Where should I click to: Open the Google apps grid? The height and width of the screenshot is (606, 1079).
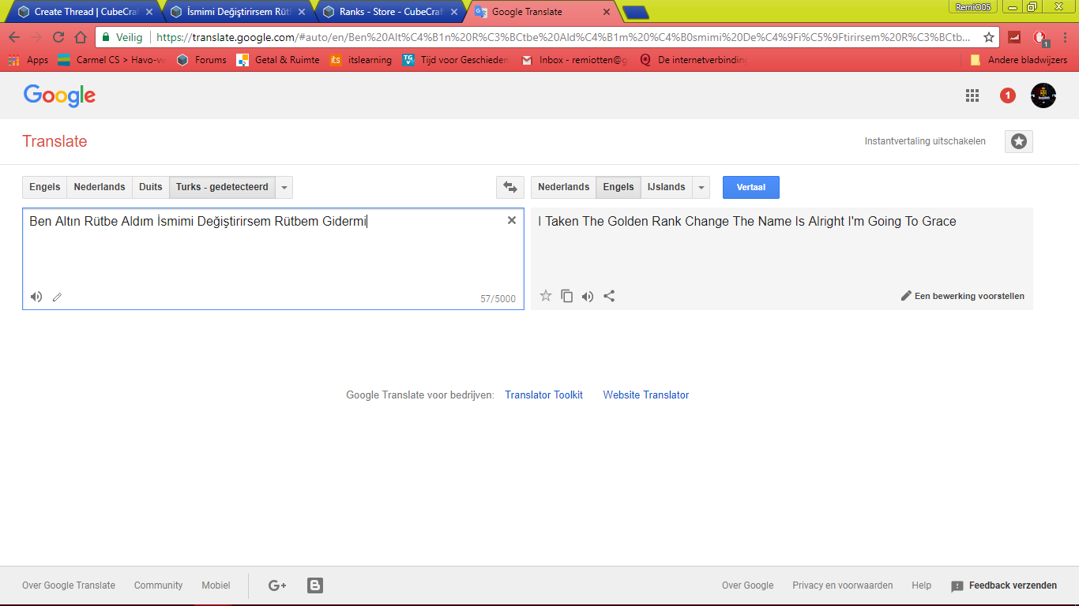(972, 95)
